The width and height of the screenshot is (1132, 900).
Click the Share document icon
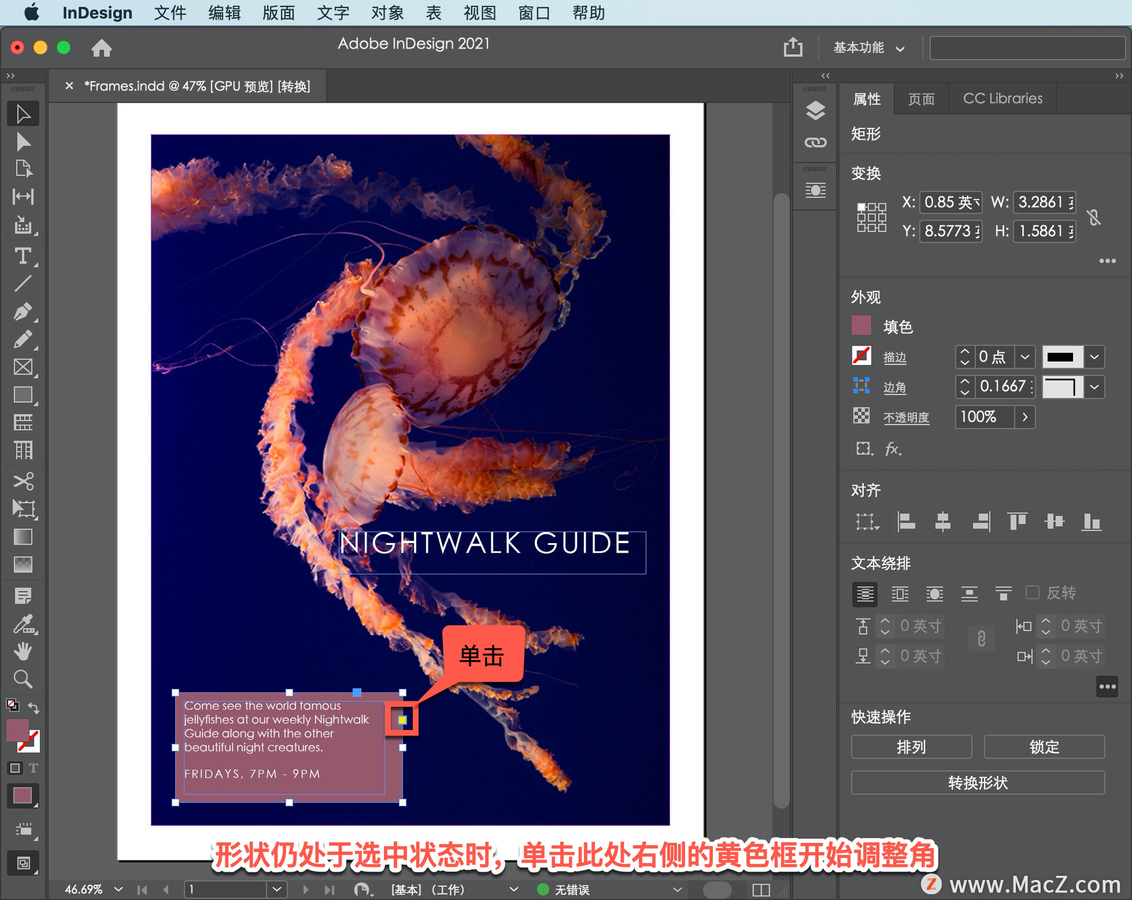(793, 47)
